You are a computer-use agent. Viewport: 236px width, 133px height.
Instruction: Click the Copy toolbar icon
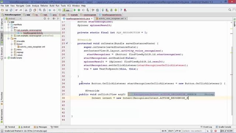pyautogui.click(x=30, y=10)
